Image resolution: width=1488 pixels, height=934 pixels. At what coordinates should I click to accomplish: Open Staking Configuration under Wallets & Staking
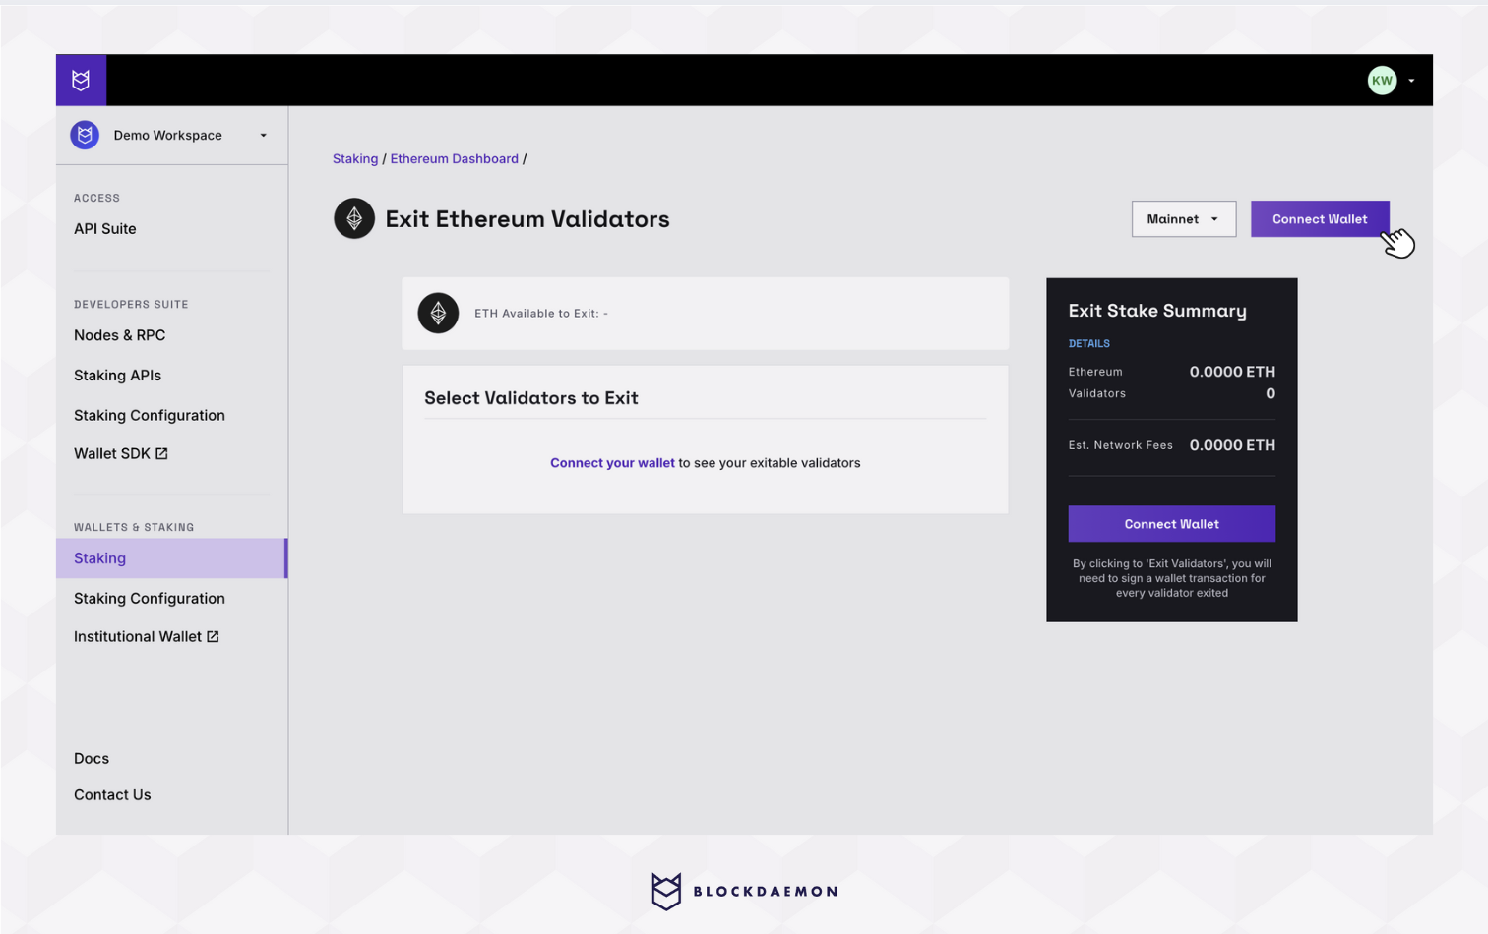[x=150, y=598]
